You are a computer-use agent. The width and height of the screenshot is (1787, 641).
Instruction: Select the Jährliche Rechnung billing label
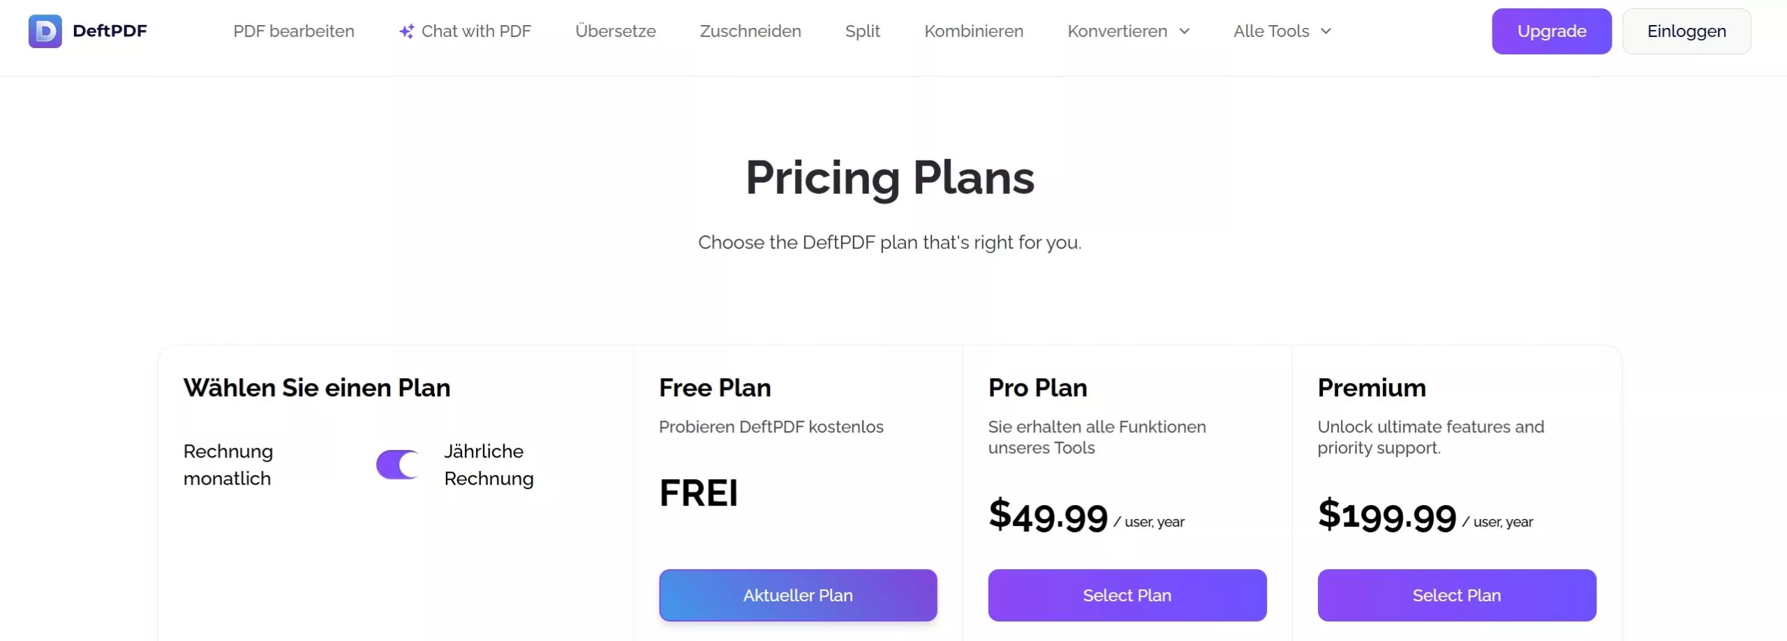coord(489,465)
